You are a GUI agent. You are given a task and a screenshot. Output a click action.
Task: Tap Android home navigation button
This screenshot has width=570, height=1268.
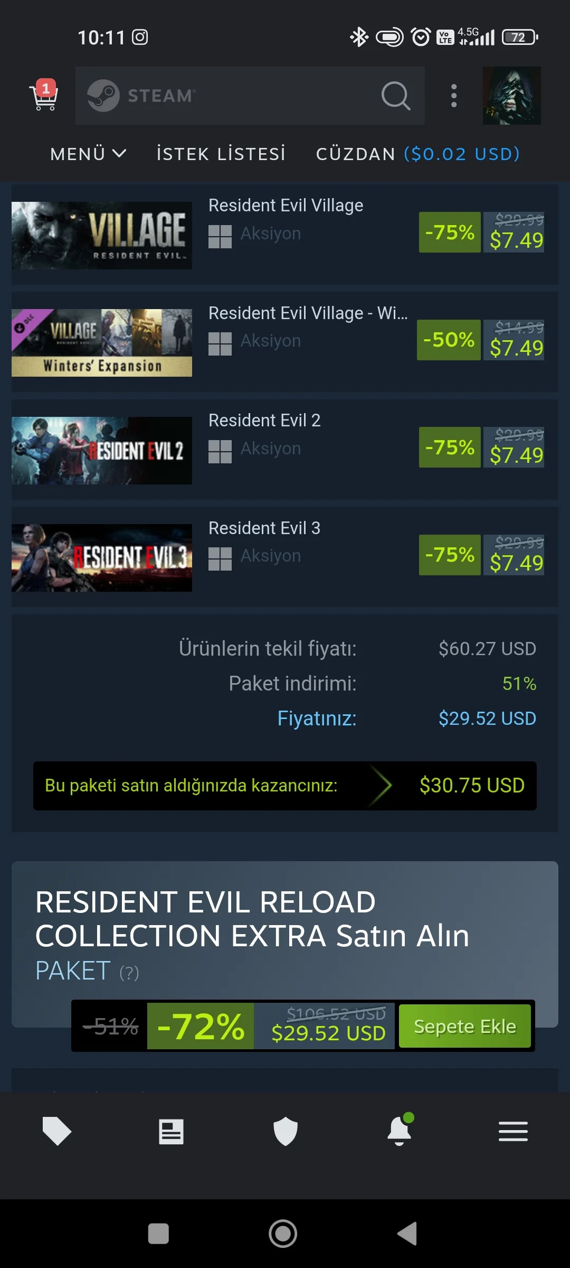pyautogui.click(x=283, y=1234)
